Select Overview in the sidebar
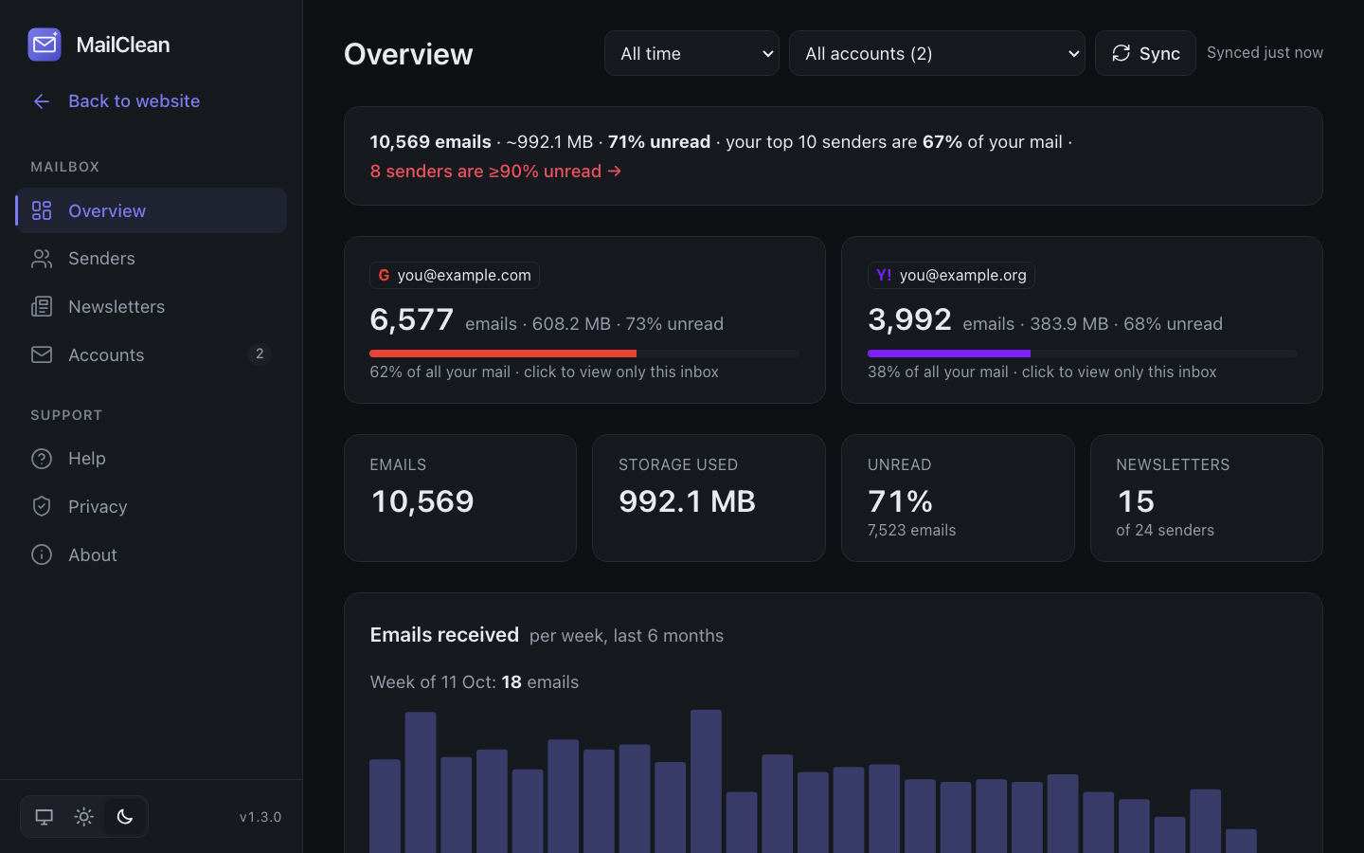This screenshot has height=853, width=1364. tap(152, 210)
